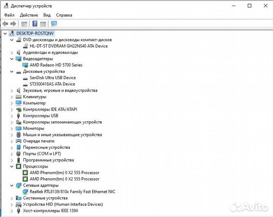Collapse the Дисковые устройства category
The height and width of the screenshot is (217, 273).
click(x=12, y=72)
